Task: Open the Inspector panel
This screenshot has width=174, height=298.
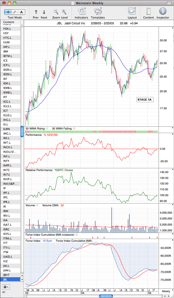Action: coord(163,11)
